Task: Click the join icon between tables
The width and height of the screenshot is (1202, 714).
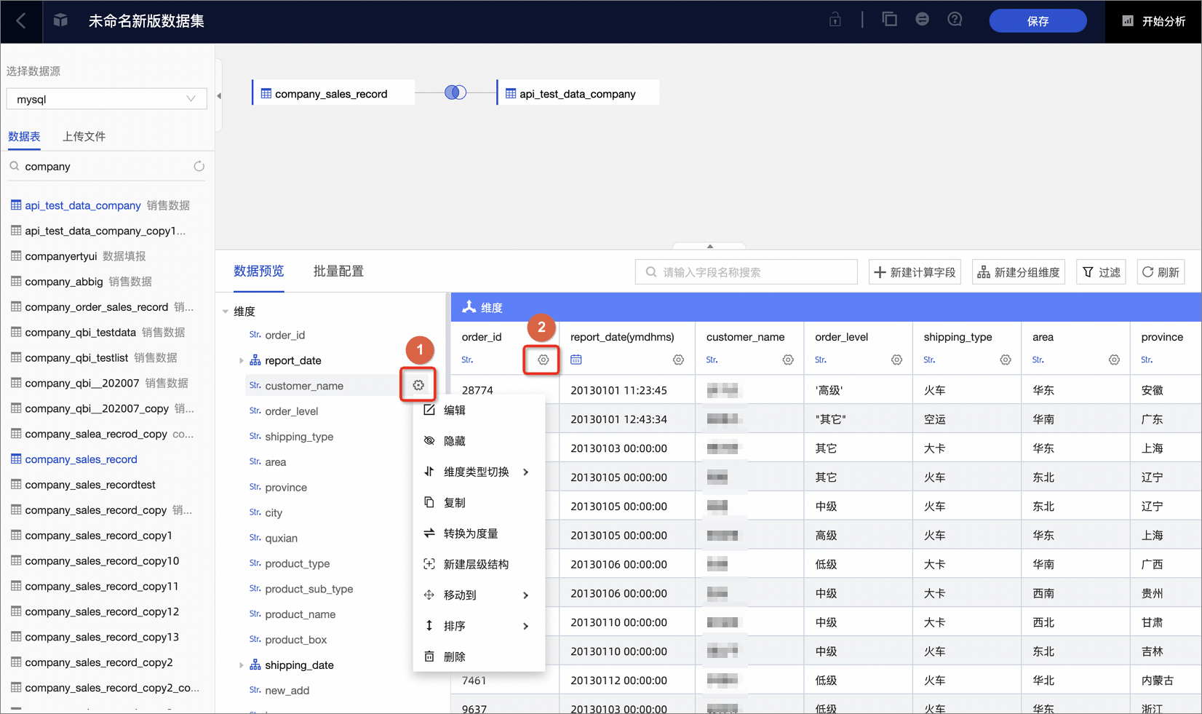Action: pyautogui.click(x=455, y=92)
